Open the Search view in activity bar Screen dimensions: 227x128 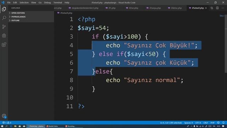[x=4, y=18]
